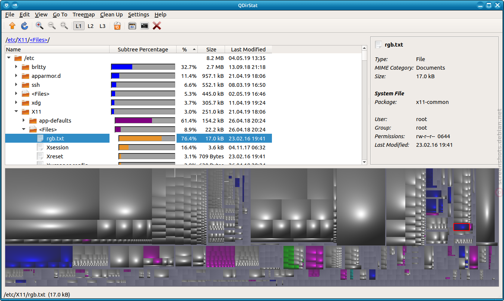Image resolution: width=504 pixels, height=301 pixels.
Task: Switch to layout L2
Action: (91, 26)
